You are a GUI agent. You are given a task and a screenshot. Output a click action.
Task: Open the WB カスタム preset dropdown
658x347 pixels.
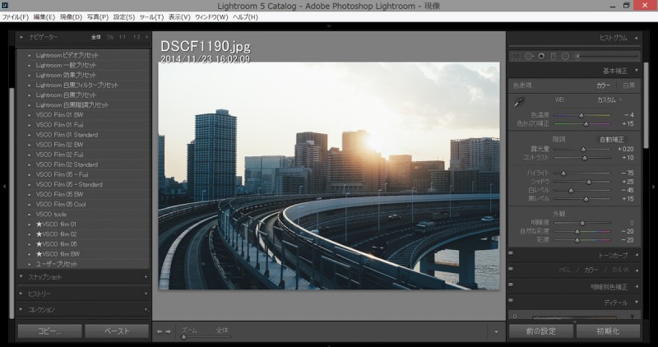[x=609, y=99]
